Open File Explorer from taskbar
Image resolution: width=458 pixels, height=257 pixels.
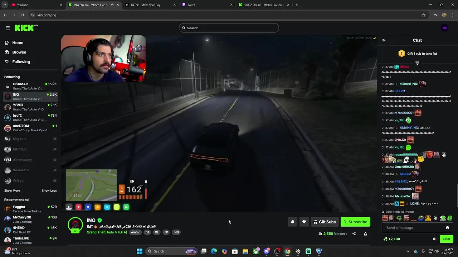pos(245,251)
